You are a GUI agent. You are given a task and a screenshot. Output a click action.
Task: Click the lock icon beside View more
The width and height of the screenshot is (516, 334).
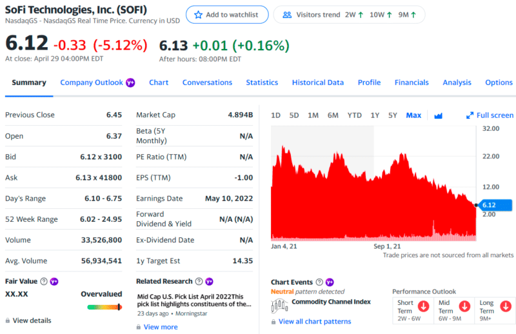139,327
